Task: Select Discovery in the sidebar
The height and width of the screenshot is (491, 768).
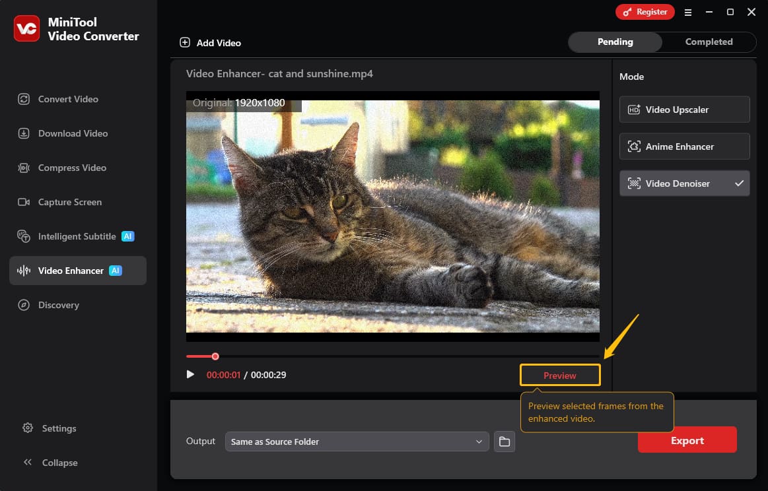Action: click(x=59, y=304)
